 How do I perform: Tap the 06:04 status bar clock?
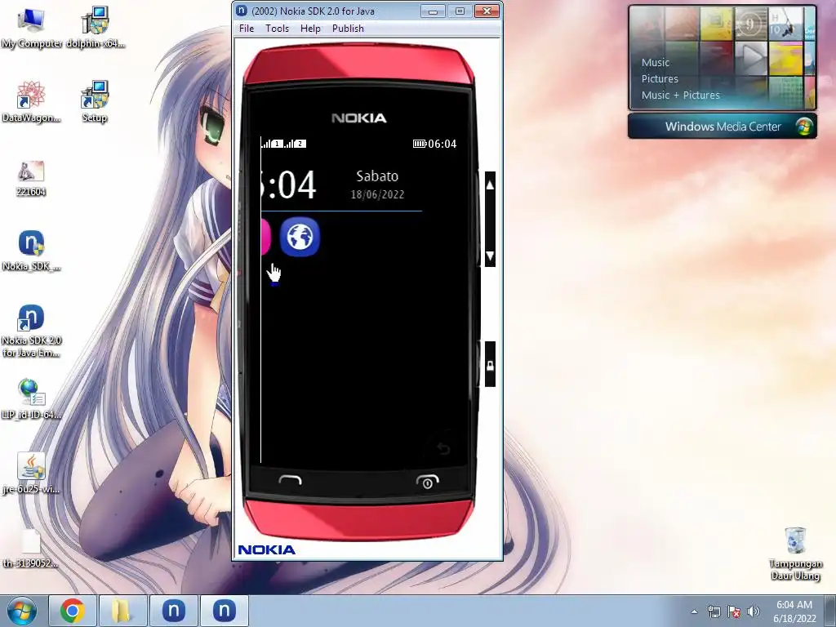pyautogui.click(x=442, y=144)
